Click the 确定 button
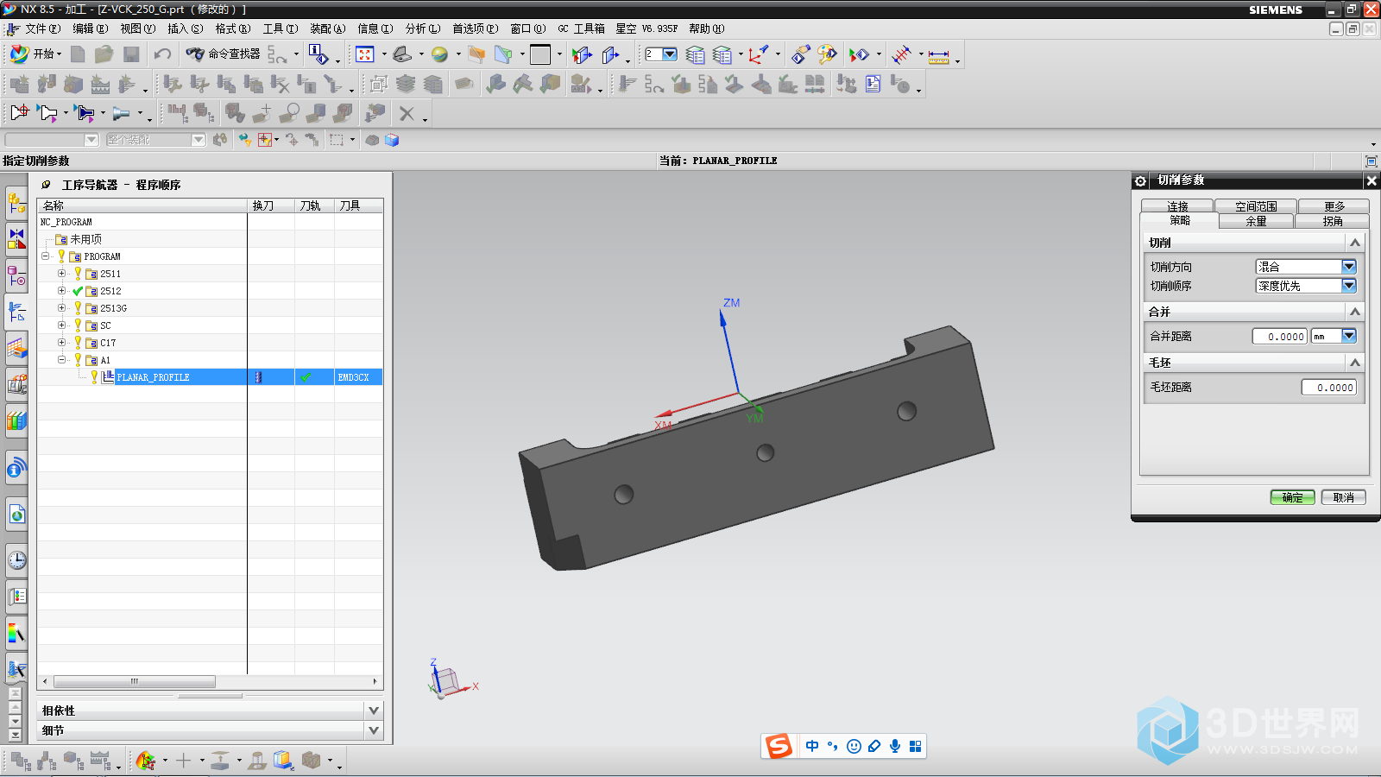Viewport: 1381px width, 777px height. coord(1292,497)
